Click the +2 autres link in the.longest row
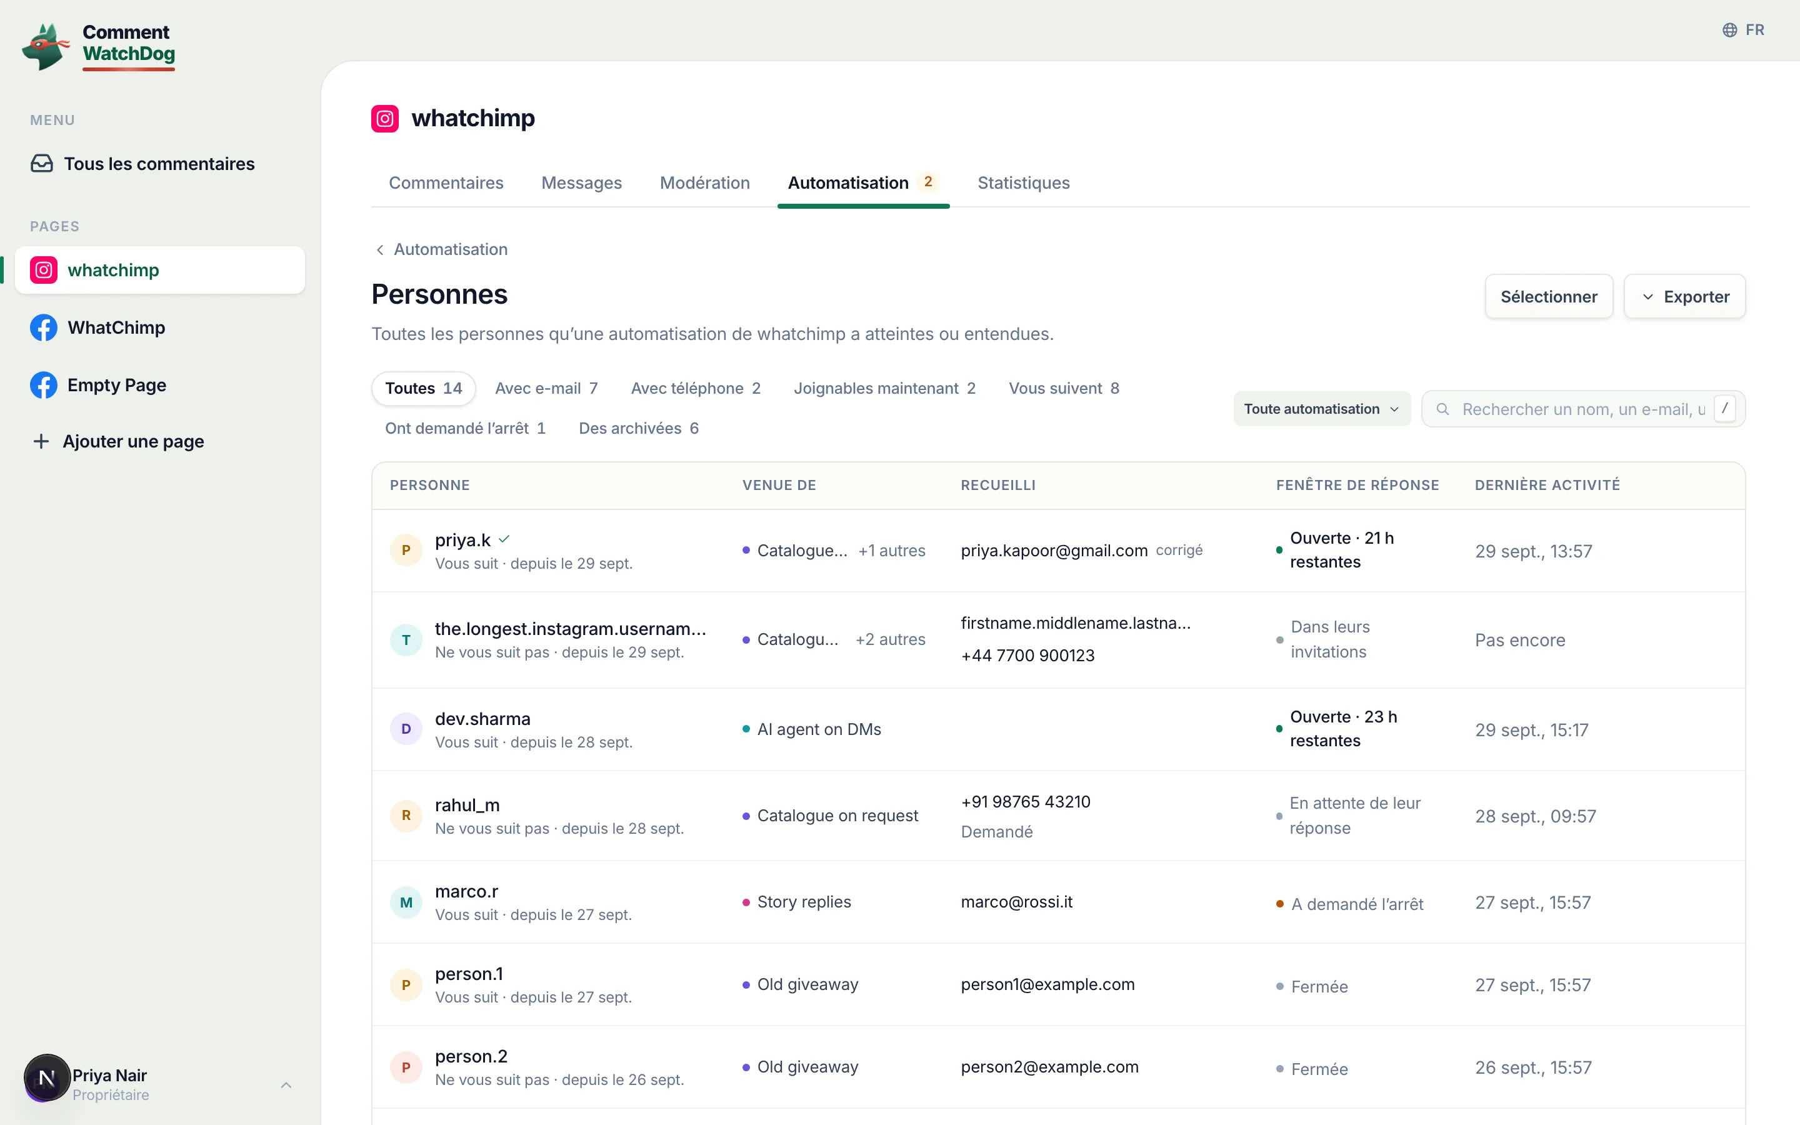The image size is (1800, 1125). point(889,640)
